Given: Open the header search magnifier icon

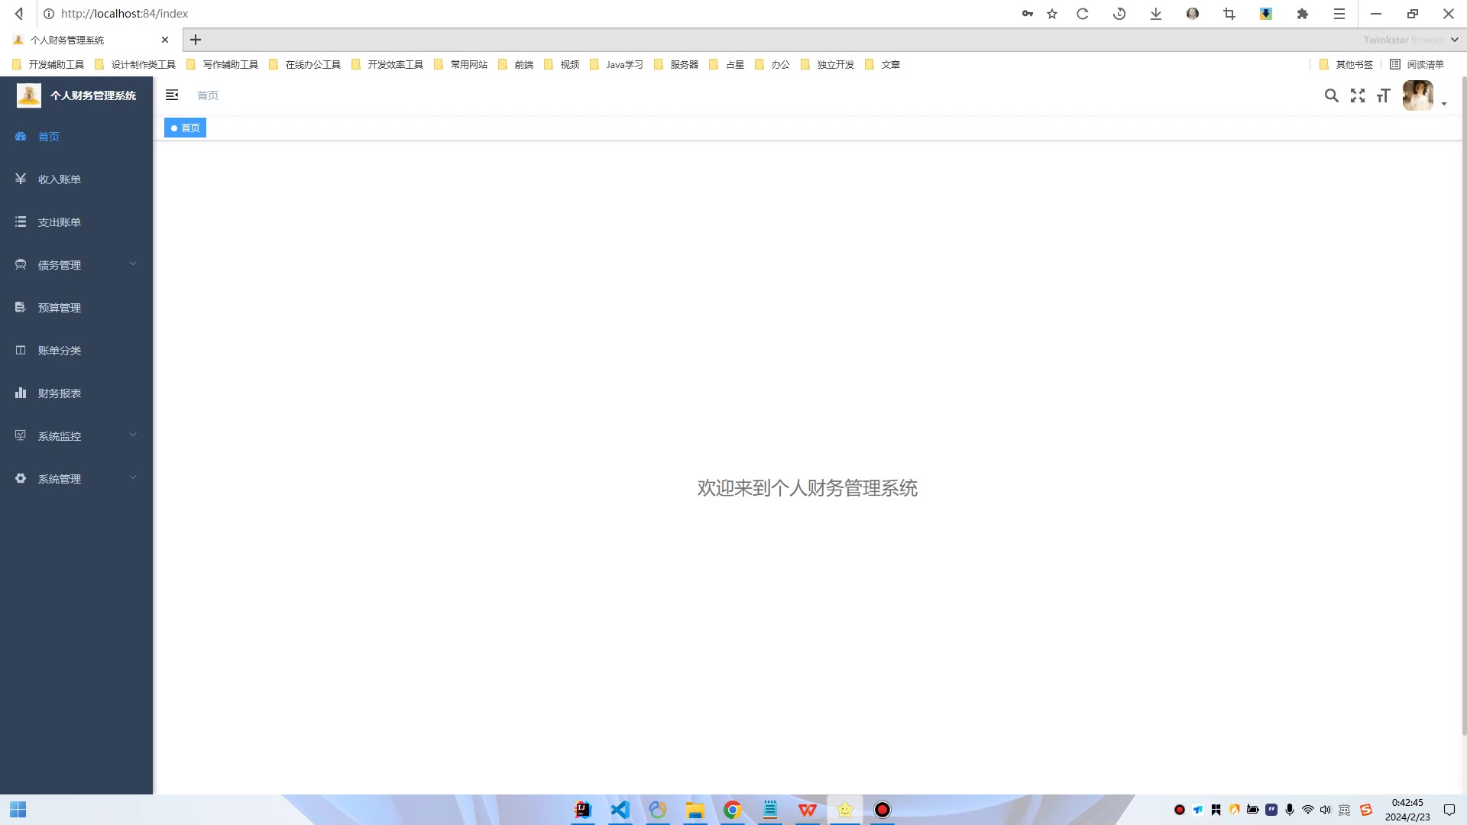Looking at the screenshot, I should 1331,95.
